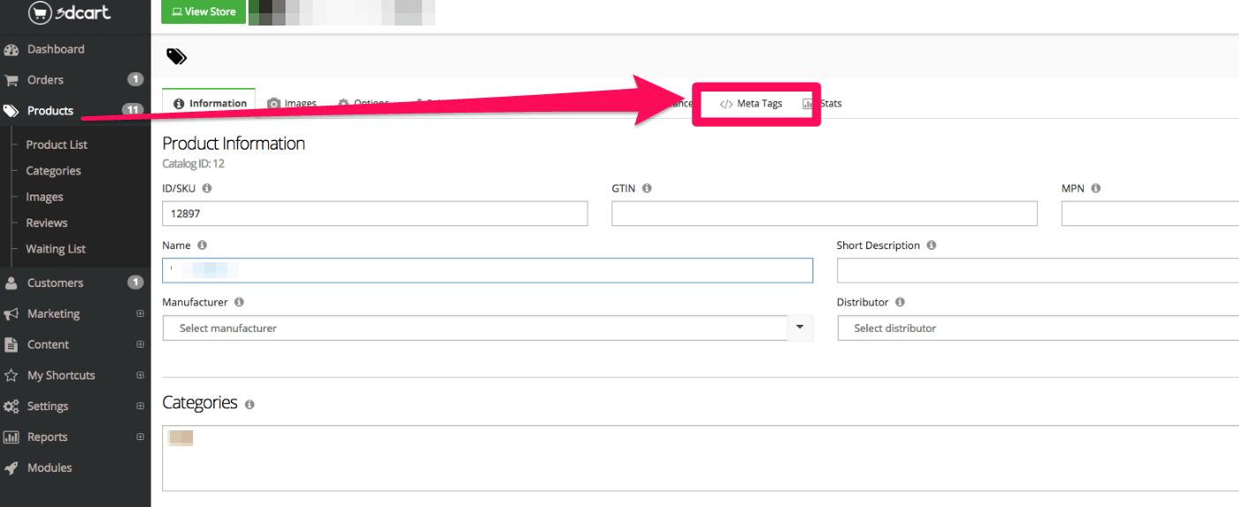
Task: Click inside the GTIN input field
Action: tap(824, 213)
